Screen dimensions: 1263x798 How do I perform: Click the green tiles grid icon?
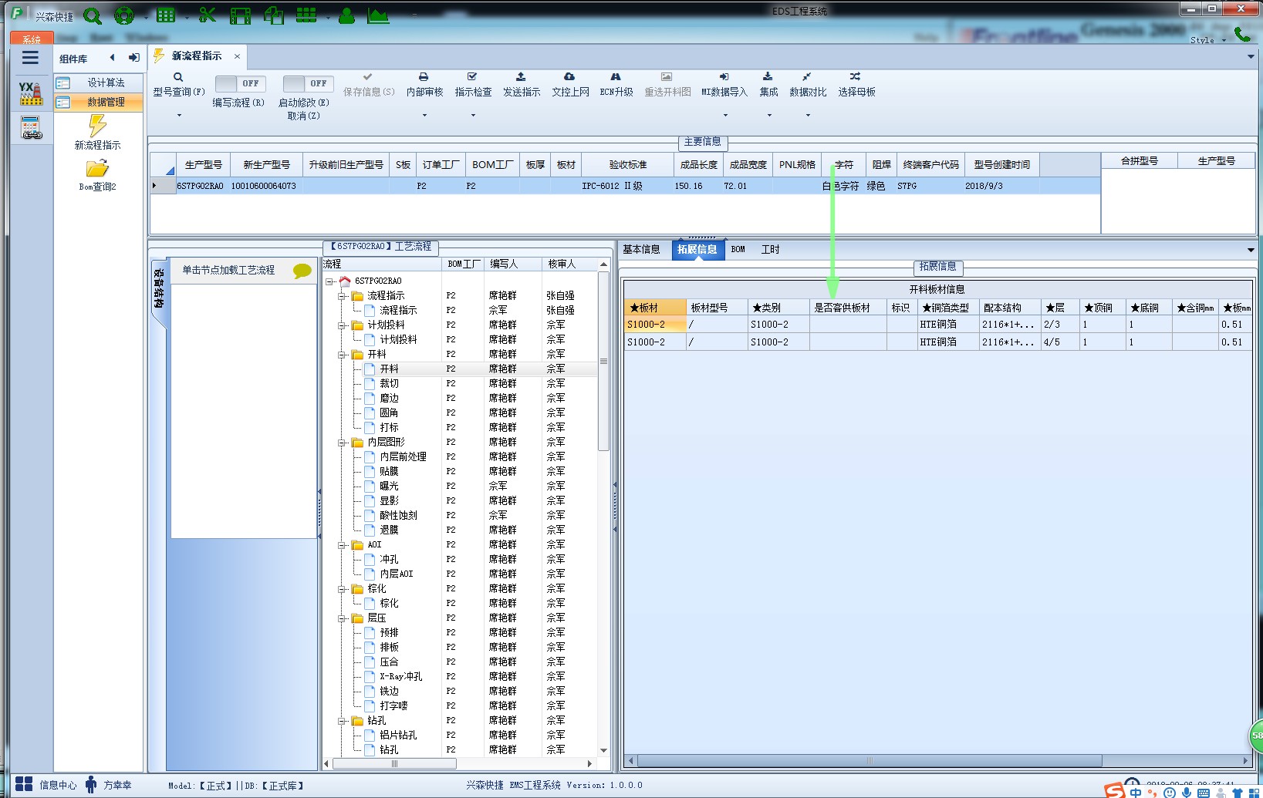click(x=306, y=15)
